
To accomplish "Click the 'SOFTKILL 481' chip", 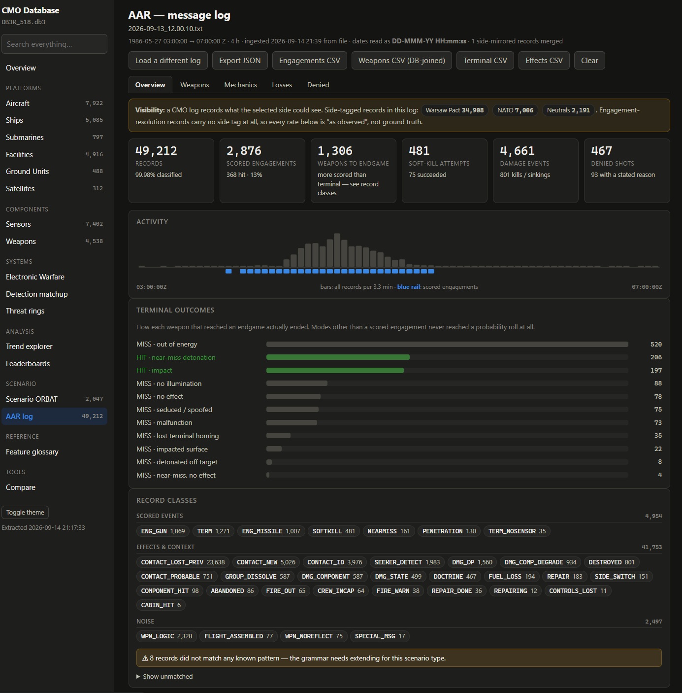I will coord(334,531).
